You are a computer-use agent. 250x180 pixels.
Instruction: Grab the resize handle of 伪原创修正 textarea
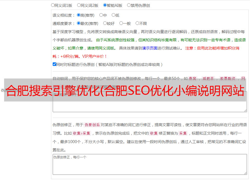point(245,173)
